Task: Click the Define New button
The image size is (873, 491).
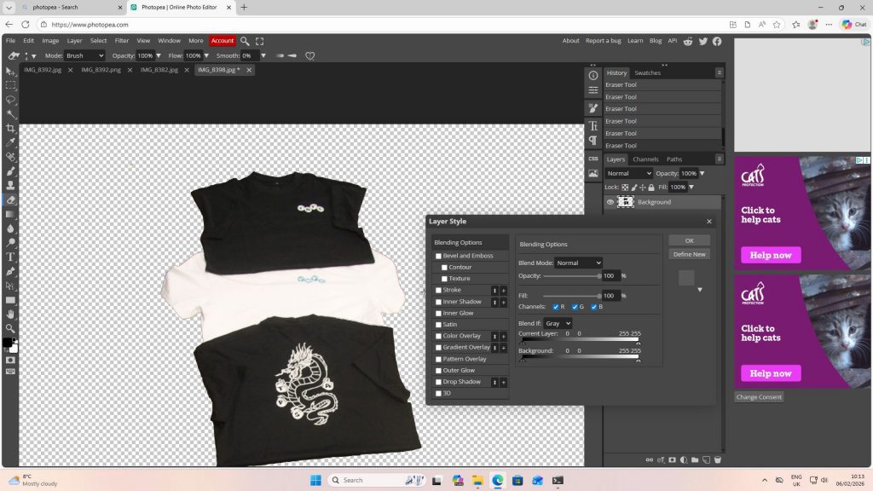Action: coord(689,254)
